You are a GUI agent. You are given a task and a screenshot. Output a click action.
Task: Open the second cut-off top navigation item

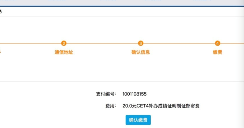pyautogui.click(x=57, y=1)
